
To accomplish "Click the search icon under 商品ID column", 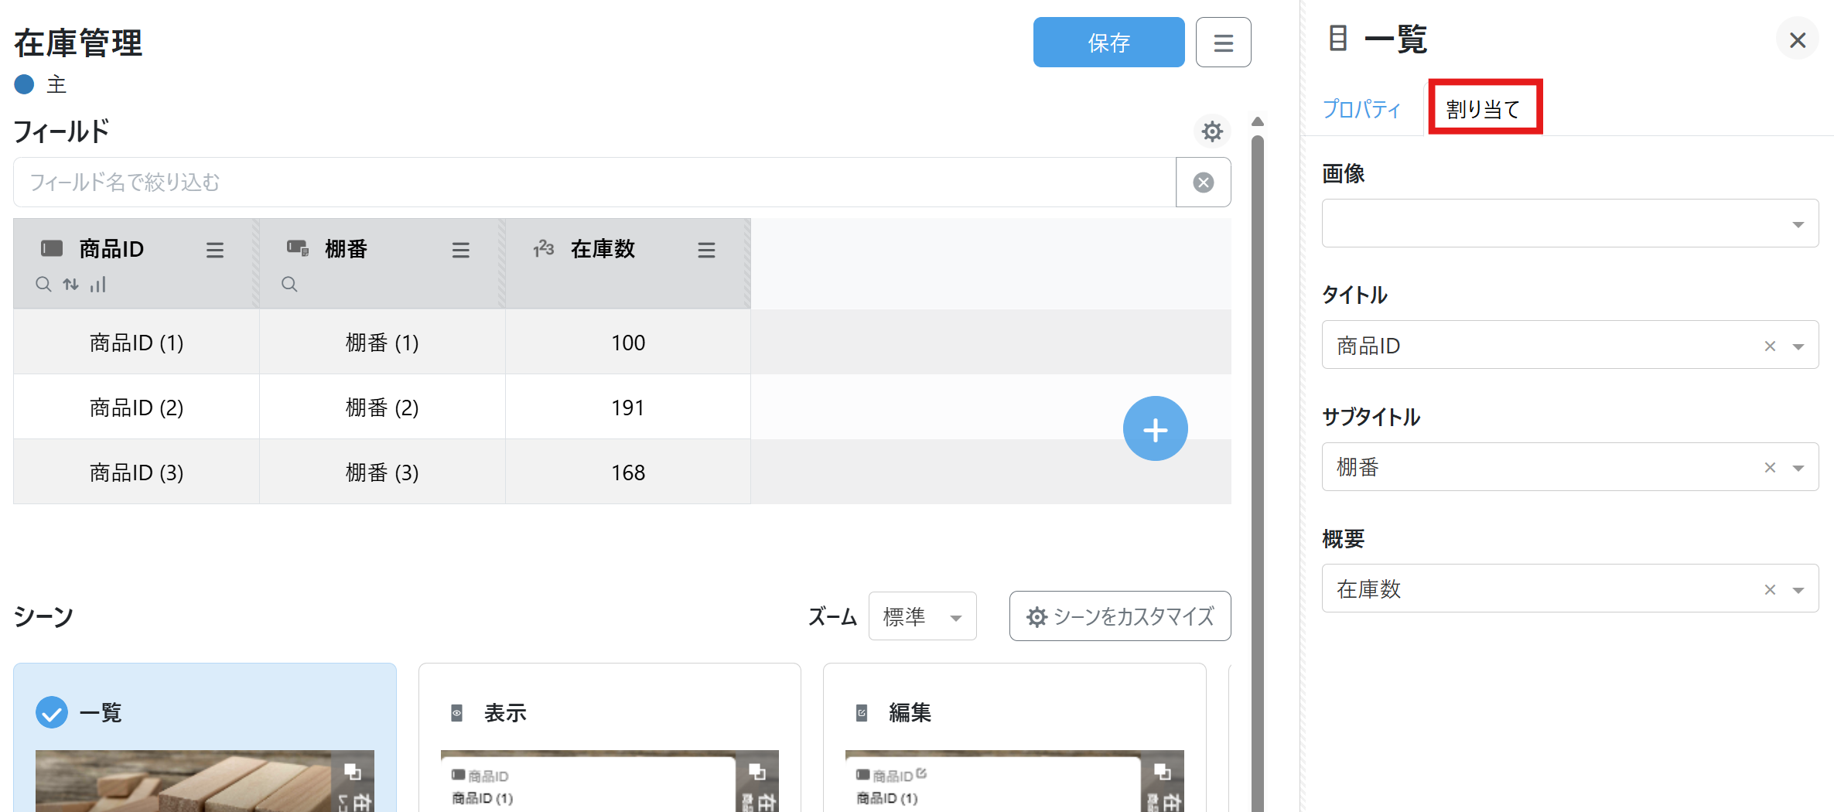I will click(43, 285).
